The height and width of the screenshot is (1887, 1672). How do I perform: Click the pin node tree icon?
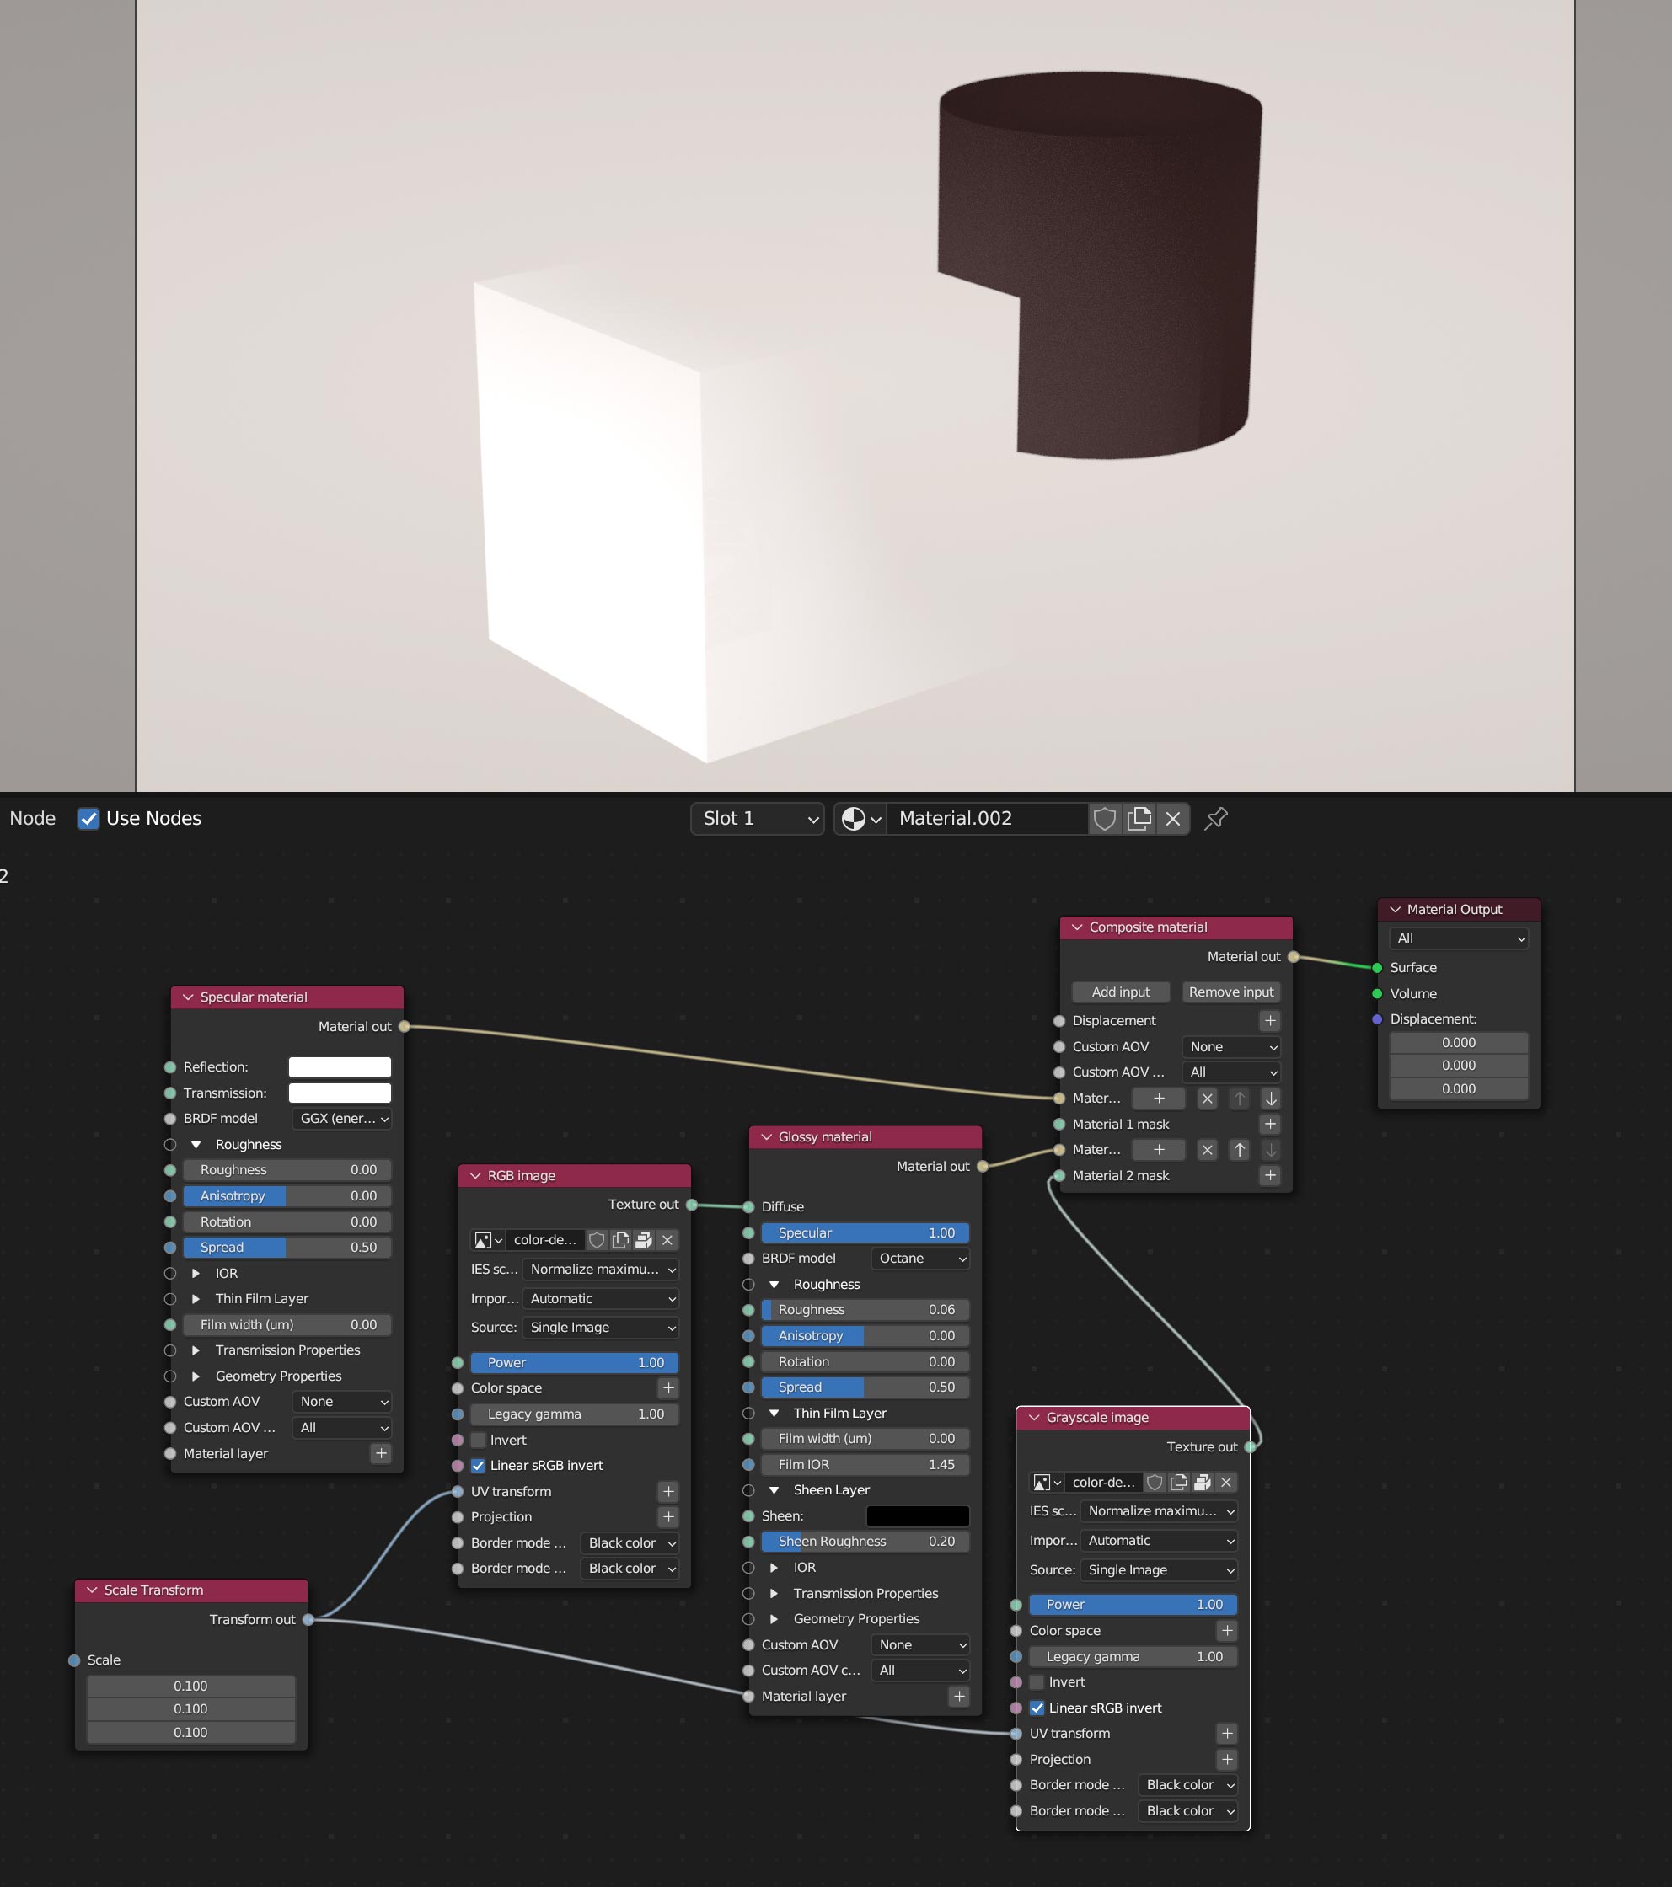[1216, 819]
